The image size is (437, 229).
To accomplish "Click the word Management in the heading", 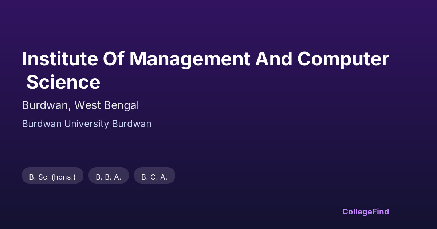I will click(x=190, y=59).
